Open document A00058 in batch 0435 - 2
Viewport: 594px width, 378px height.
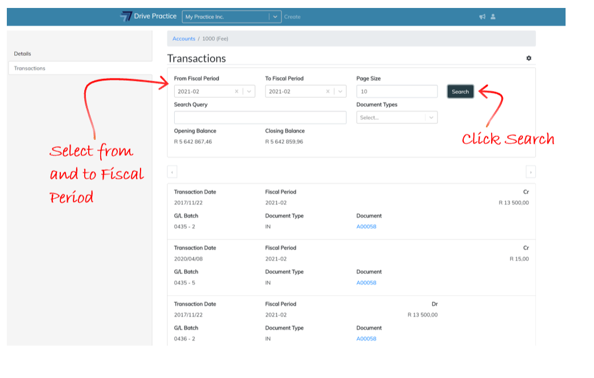(x=366, y=227)
